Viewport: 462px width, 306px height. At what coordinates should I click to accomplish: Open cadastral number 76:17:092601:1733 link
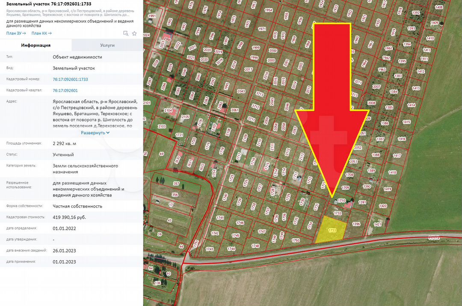(70, 79)
